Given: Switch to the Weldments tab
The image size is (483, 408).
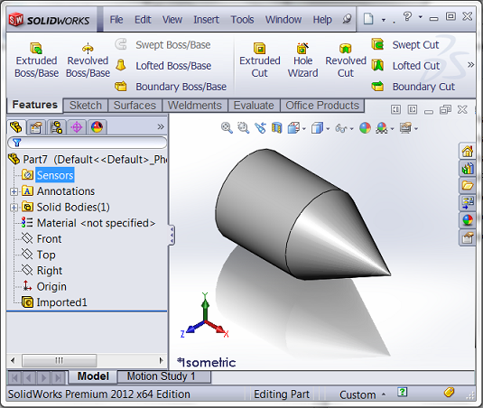Looking at the screenshot, I should [x=195, y=106].
